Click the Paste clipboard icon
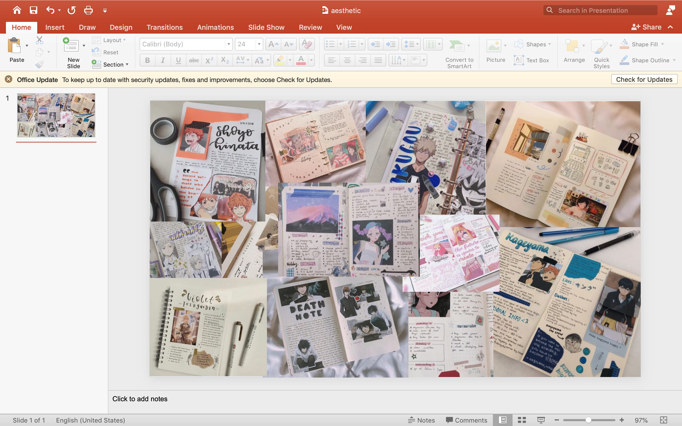Viewport: 682px width, 426px height. (x=14, y=46)
